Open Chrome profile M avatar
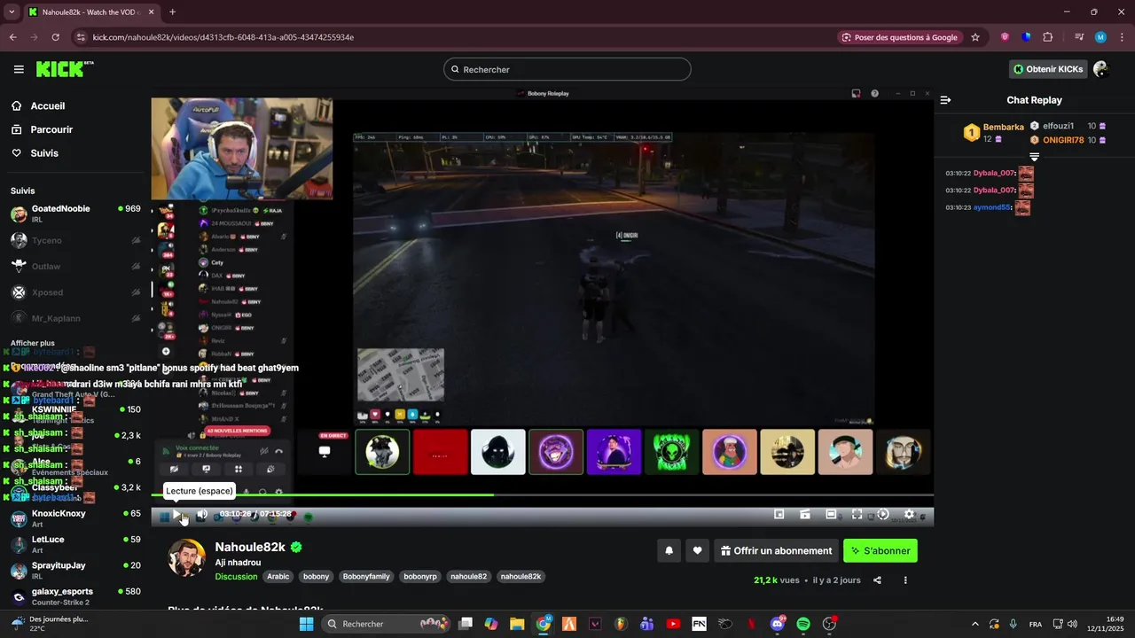The height and width of the screenshot is (638, 1135). coord(1100,37)
